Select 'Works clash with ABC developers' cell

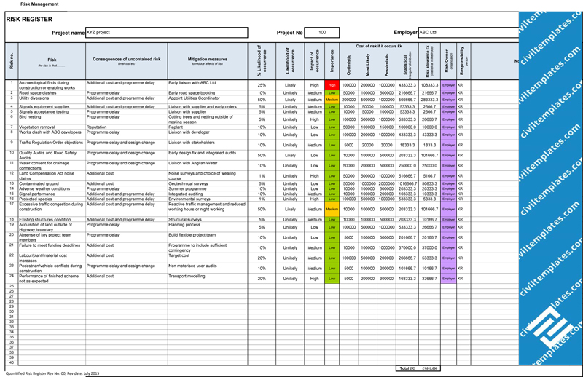(52, 135)
